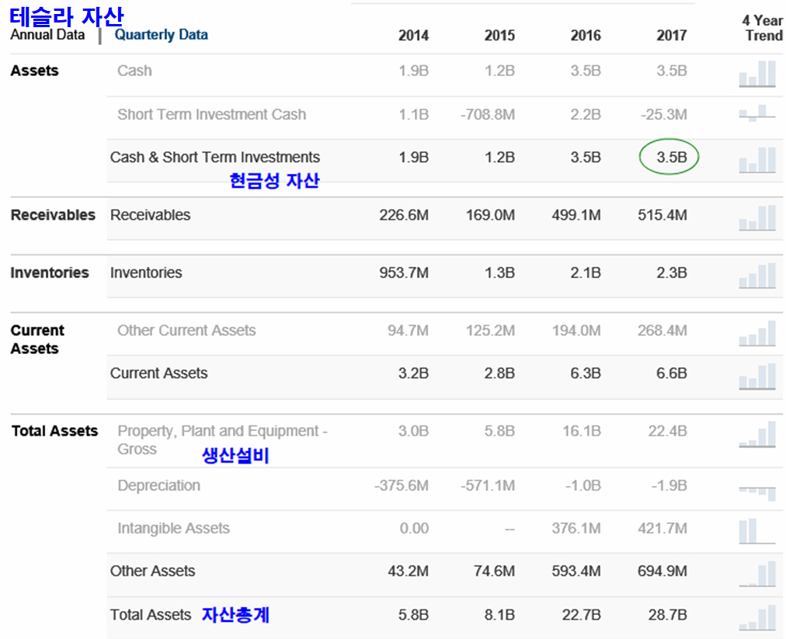Click the Other Assets row trend sparkline
786x639 pixels.
coord(757,574)
